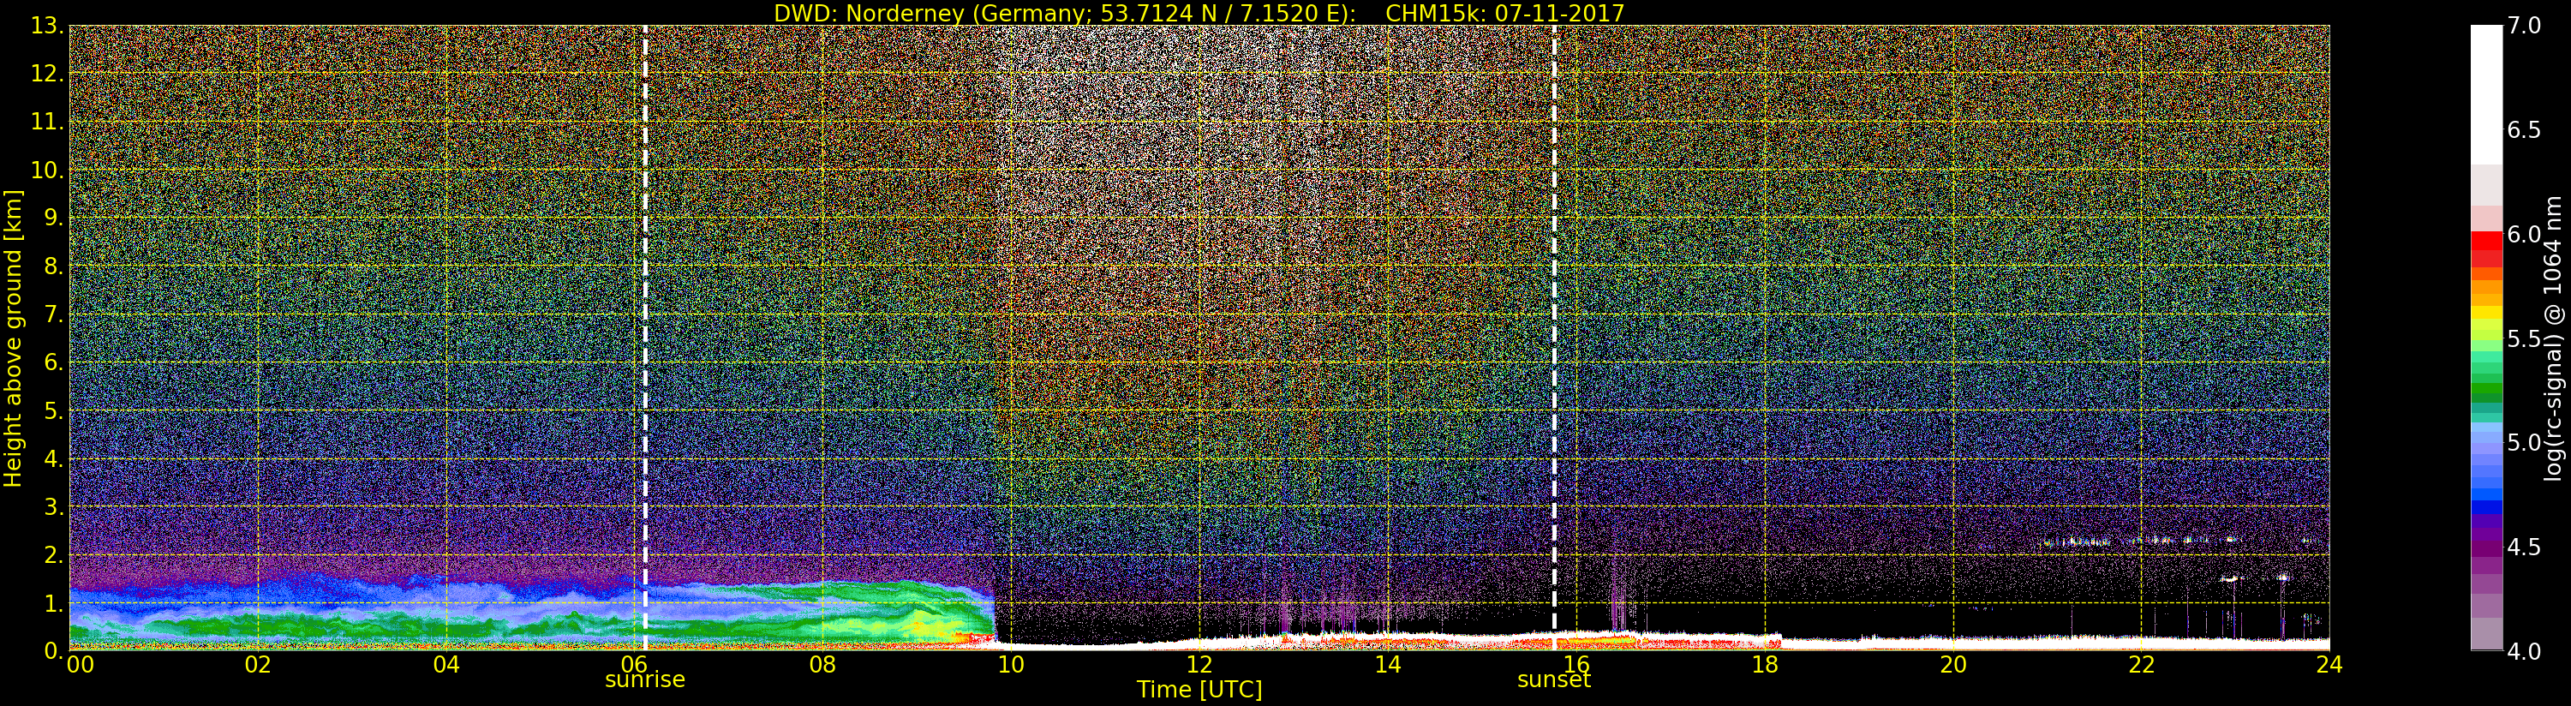The height and width of the screenshot is (706, 2571).
Task: Click the "sunrise" label below the axis
Action: point(645,680)
